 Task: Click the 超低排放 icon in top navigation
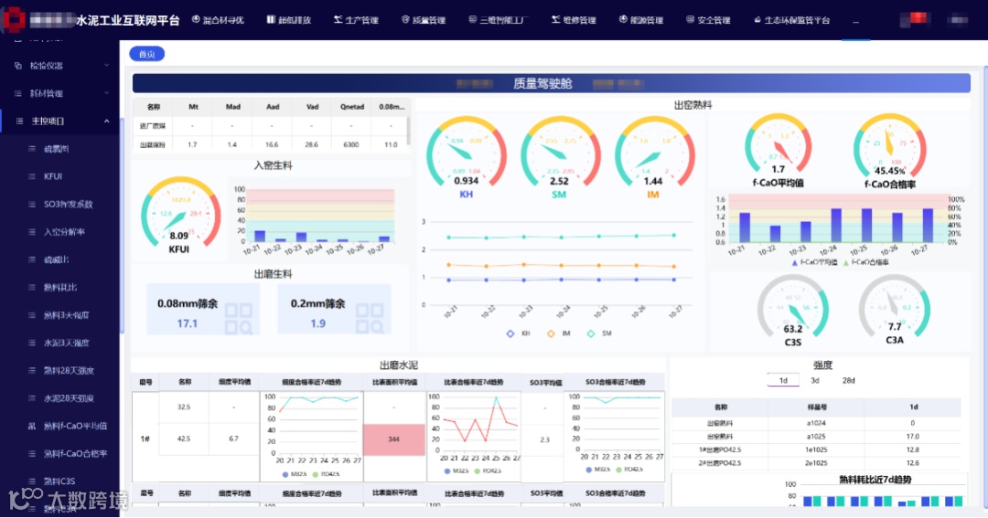pos(270,19)
